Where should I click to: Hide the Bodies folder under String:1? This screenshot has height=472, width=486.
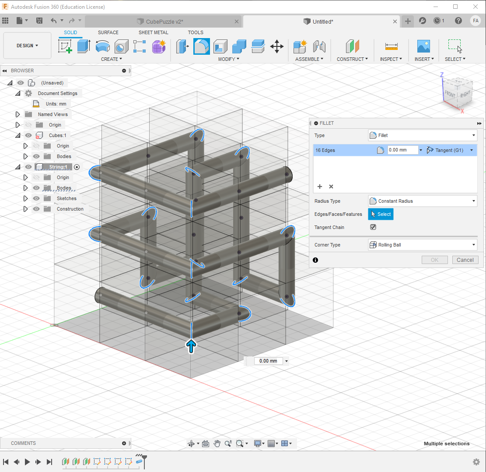pos(36,188)
